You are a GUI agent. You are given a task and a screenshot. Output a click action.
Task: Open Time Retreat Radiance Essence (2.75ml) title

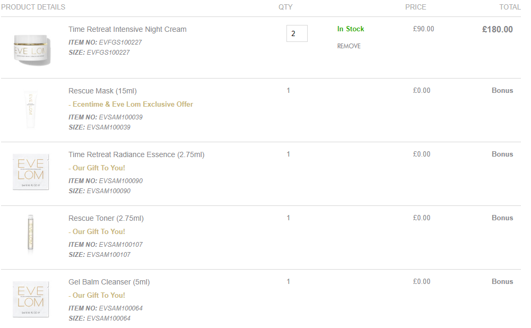tap(136, 155)
